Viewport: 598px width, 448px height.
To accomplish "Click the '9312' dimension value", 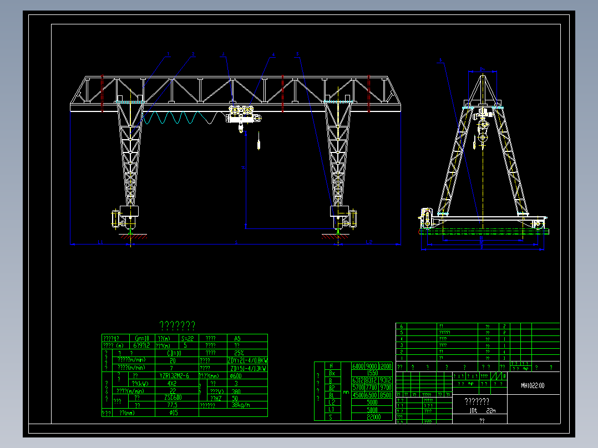I will 386,380.
